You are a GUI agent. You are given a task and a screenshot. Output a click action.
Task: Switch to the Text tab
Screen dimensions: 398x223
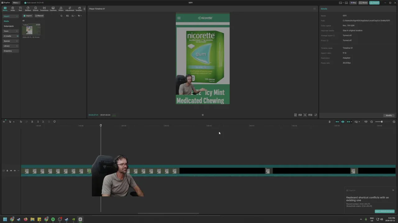20,9
